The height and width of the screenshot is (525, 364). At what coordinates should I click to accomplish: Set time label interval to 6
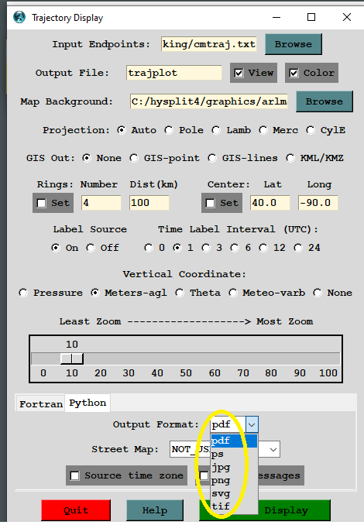click(x=235, y=248)
